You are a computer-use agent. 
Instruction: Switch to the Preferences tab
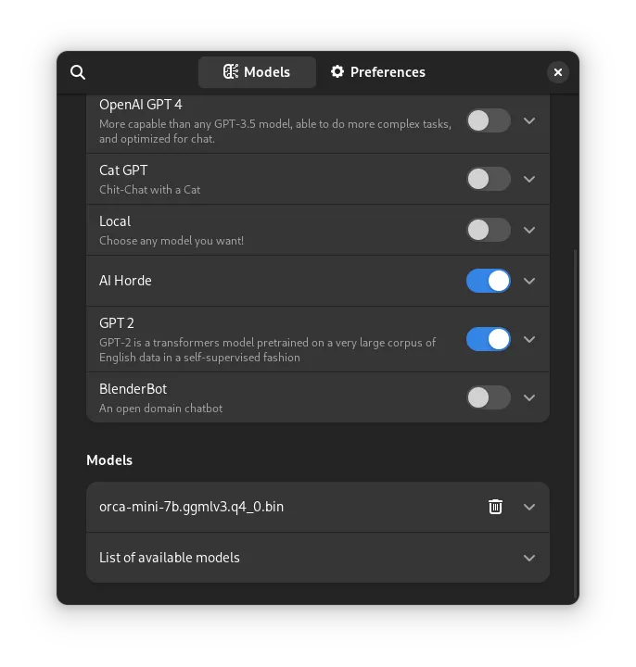point(378,72)
